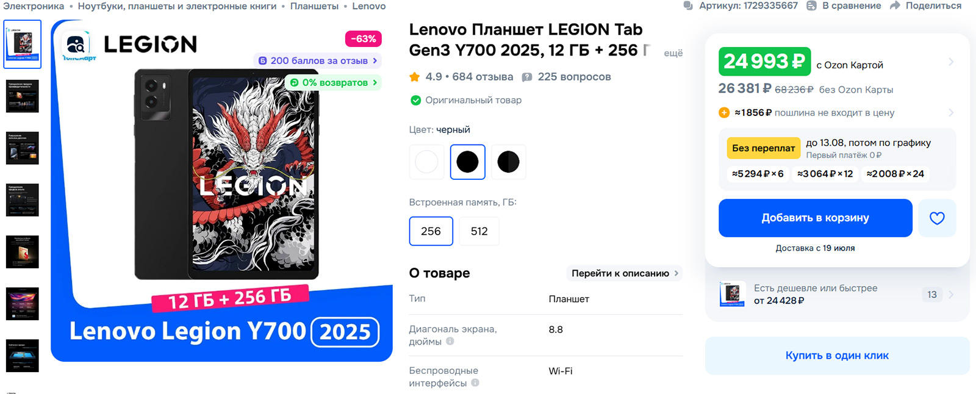Click the comparison icon near 'В сравнение'
This screenshot has width=976, height=394.
pos(811,5)
